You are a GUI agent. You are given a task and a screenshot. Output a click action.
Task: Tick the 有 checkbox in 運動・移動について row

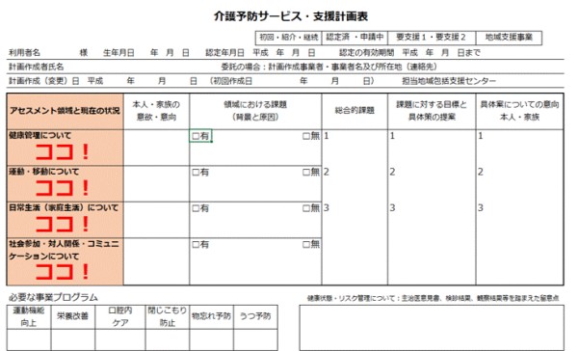point(196,173)
